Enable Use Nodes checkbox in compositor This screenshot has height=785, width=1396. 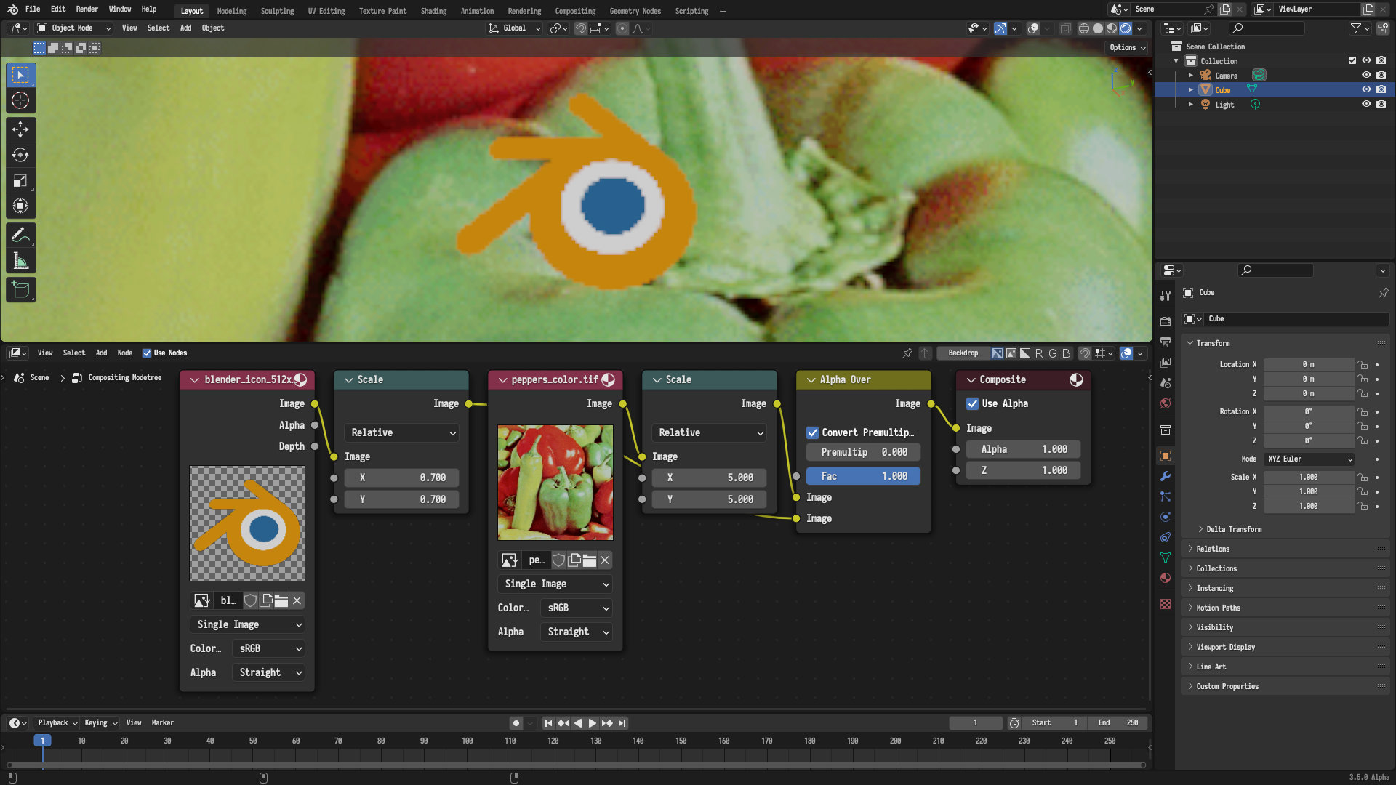pos(145,353)
